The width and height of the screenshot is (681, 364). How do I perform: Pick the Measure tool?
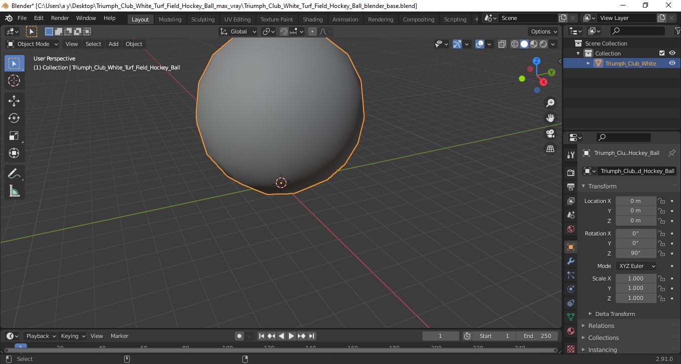tap(14, 191)
